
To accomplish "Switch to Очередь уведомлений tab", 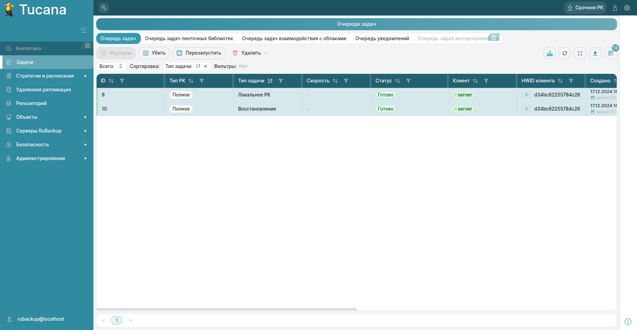I will pos(382,38).
